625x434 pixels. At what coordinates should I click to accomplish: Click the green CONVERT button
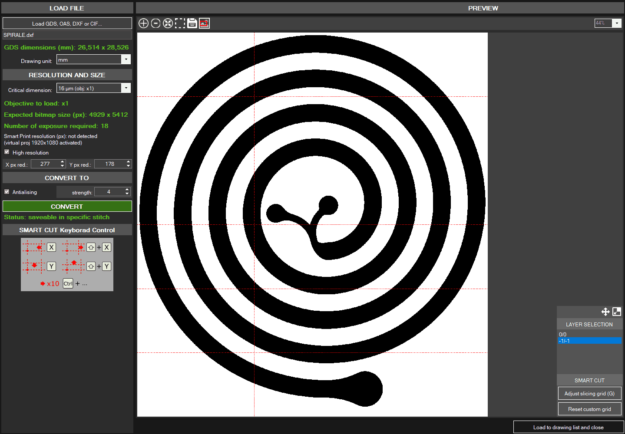tap(67, 207)
